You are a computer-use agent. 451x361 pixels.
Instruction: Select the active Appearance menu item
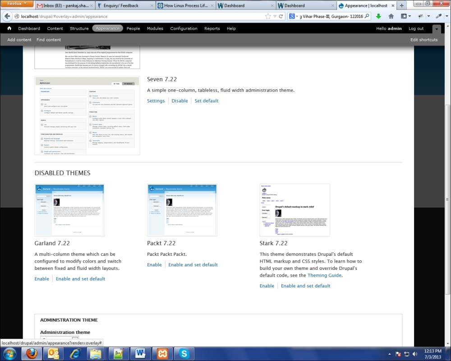click(108, 28)
